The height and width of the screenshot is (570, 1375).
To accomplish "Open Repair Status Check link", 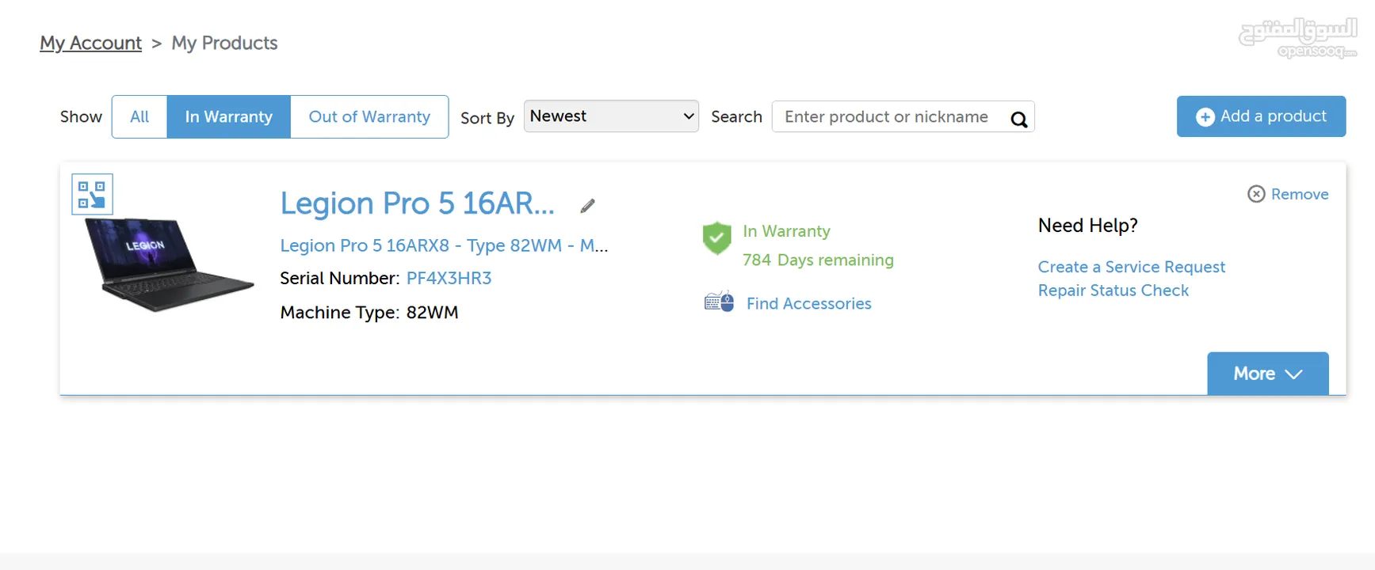I will point(1113,291).
